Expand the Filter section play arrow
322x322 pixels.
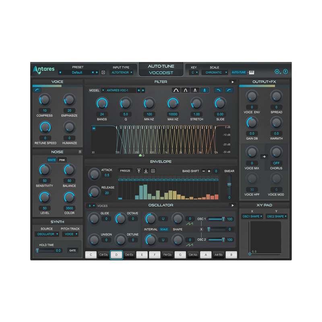point(233,82)
